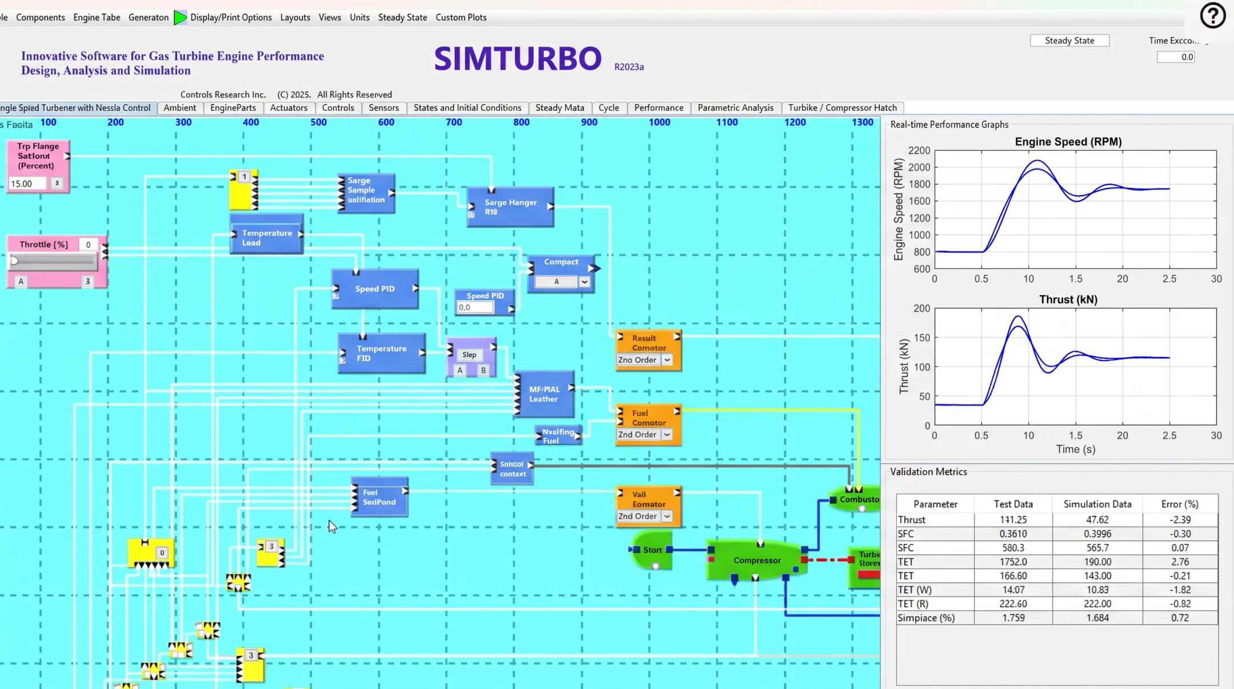The image size is (1234, 689).
Task: Select the Temperature FID block
Action: (382, 353)
